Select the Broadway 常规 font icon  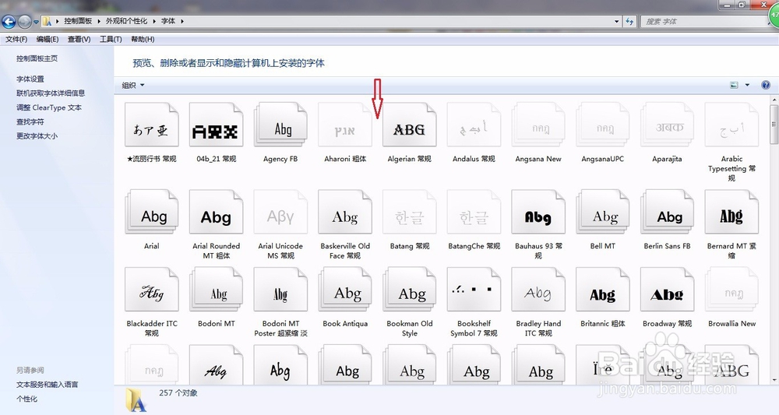coord(668,290)
